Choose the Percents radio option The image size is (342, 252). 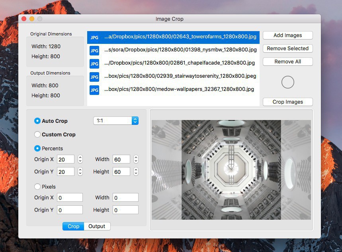(x=37, y=148)
